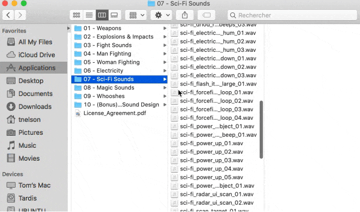Click the Share button
The height and width of the screenshot is (212, 360).
185,15
